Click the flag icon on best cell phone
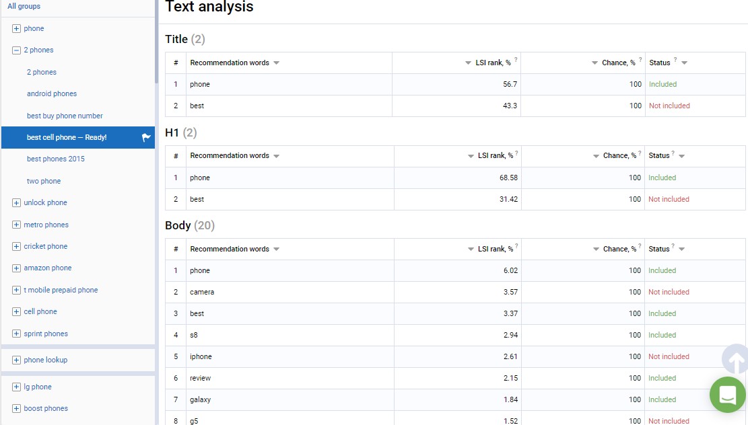 (146, 137)
